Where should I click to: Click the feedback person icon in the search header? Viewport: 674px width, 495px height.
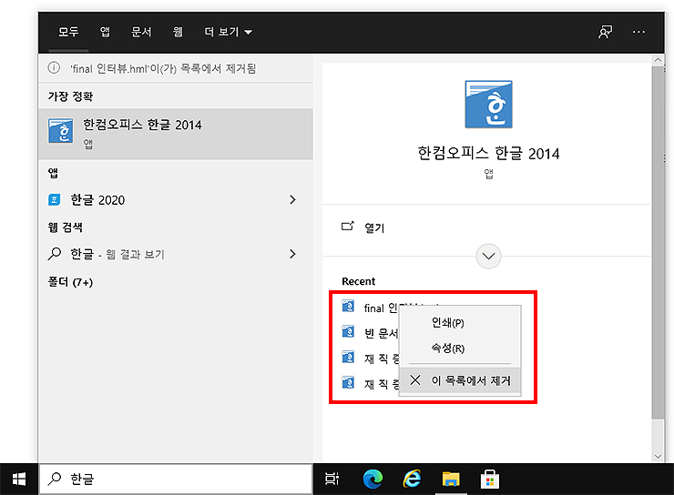point(605,32)
